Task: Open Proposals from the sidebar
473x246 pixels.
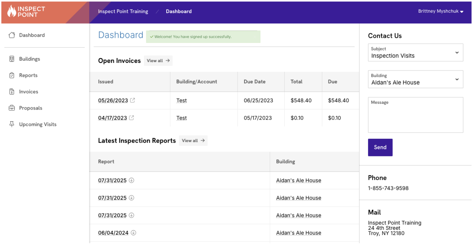Action: click(31, 108)
